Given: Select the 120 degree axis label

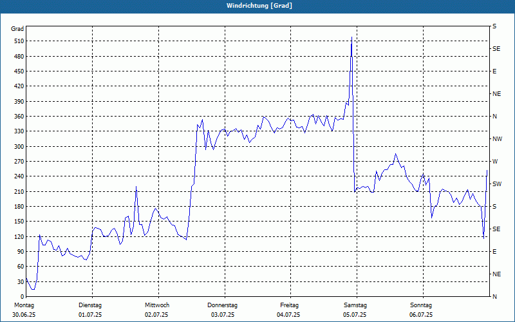Looking at the screenshot, I should click(x=19, y=236).
